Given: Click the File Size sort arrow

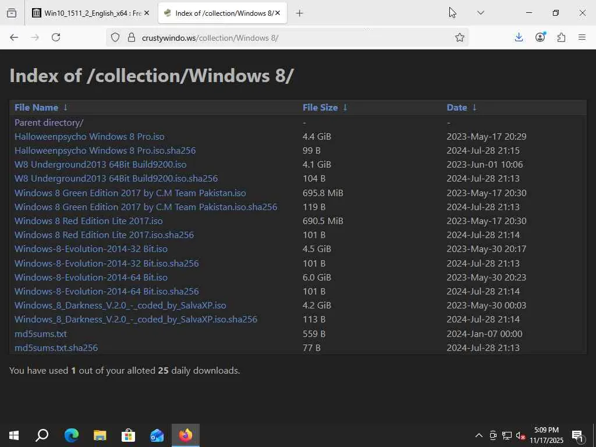Looking at the screenshot, I should [x=345, y=108].
